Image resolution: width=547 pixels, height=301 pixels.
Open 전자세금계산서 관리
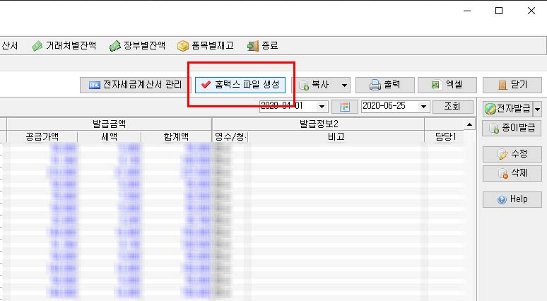point(135,85)
